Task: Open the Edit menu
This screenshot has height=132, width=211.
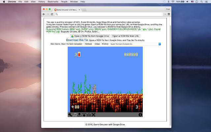Action: tap(26, 2)
